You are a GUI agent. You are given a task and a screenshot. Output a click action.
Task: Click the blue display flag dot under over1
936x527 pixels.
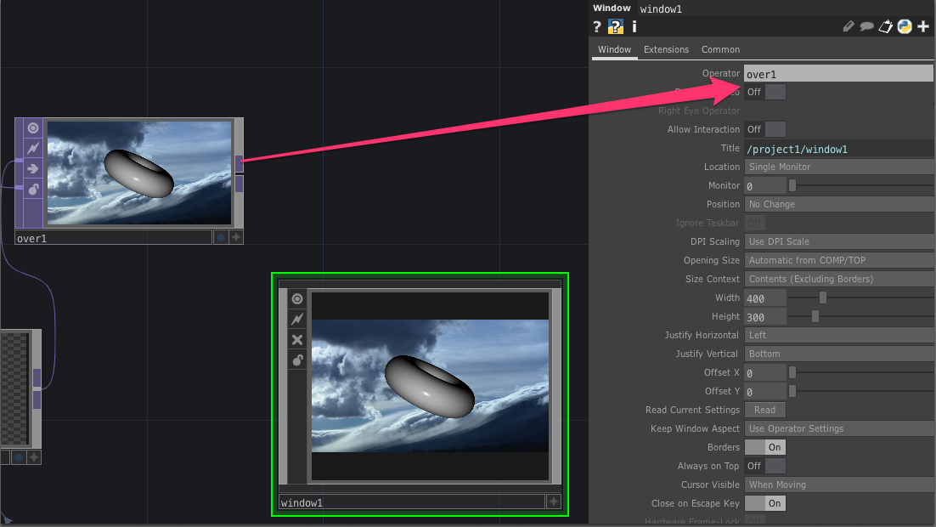pyautogui.click(x=221, y=238)
